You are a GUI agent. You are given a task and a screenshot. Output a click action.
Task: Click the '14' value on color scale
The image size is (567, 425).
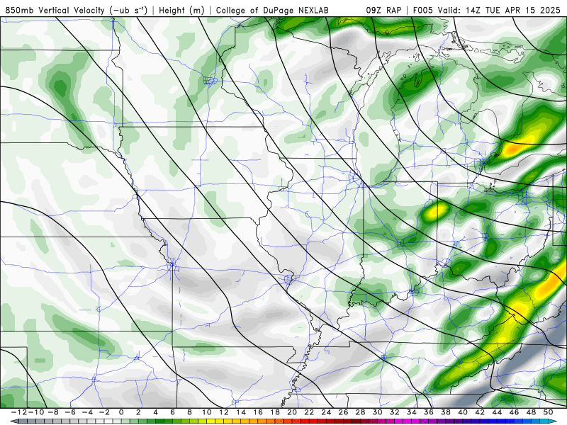pos(241,412)
